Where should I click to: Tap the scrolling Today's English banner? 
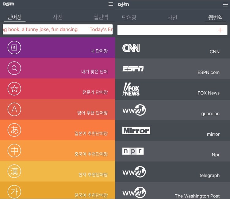[58, 29]
